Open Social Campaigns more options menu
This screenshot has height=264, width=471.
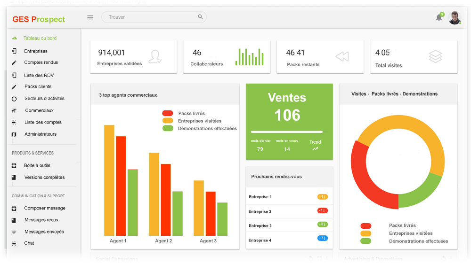pos(327,258)
